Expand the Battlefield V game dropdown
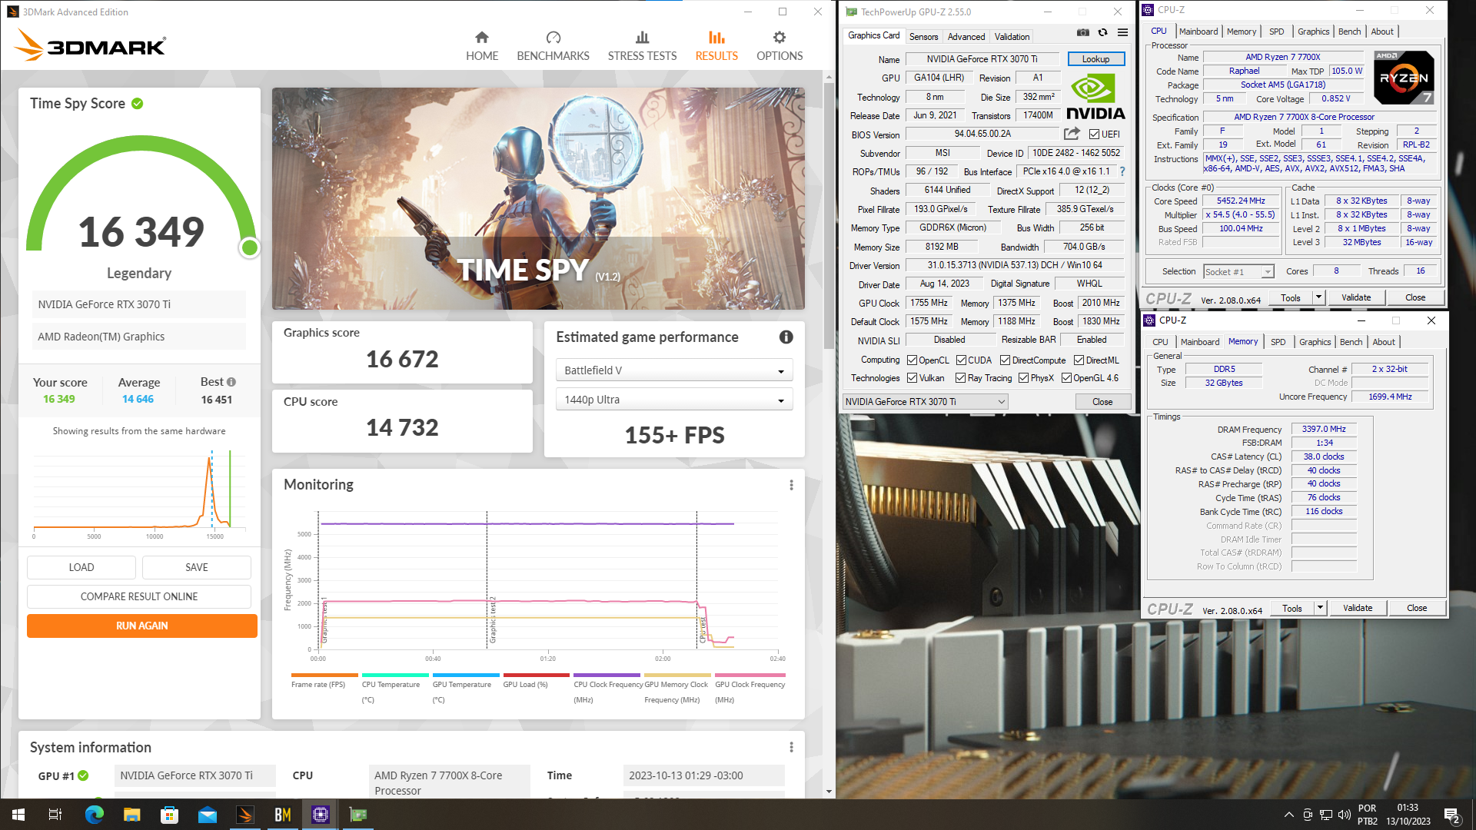The image size is (1476, 830). (x=673, y=370)
